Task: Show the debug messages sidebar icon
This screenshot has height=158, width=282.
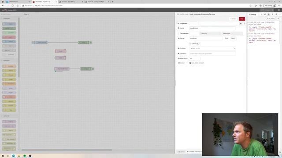Action: pos(269,14)
